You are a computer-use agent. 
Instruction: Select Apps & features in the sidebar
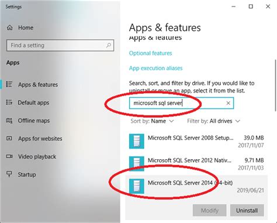[38, 85]
